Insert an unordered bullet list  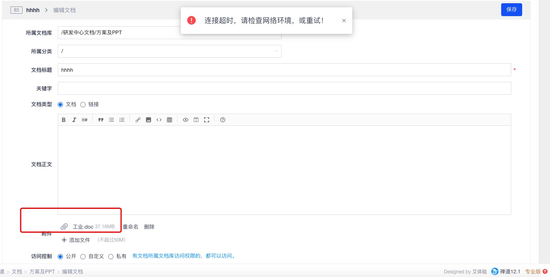111,120
